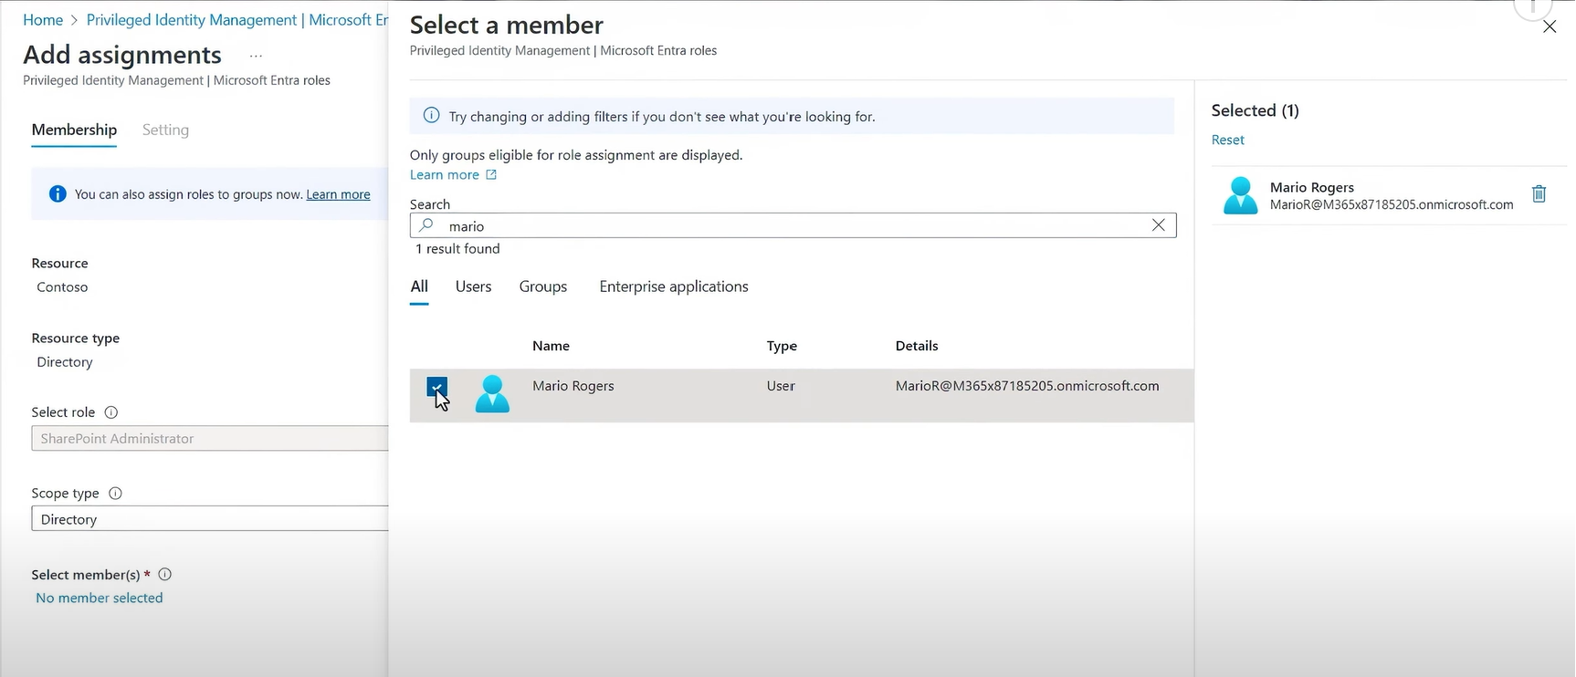The height and width of the screenshot is (677, 1576).
Task: Click the Mario Rogers avatar in Selected panel
Action: pos(1240,195)
